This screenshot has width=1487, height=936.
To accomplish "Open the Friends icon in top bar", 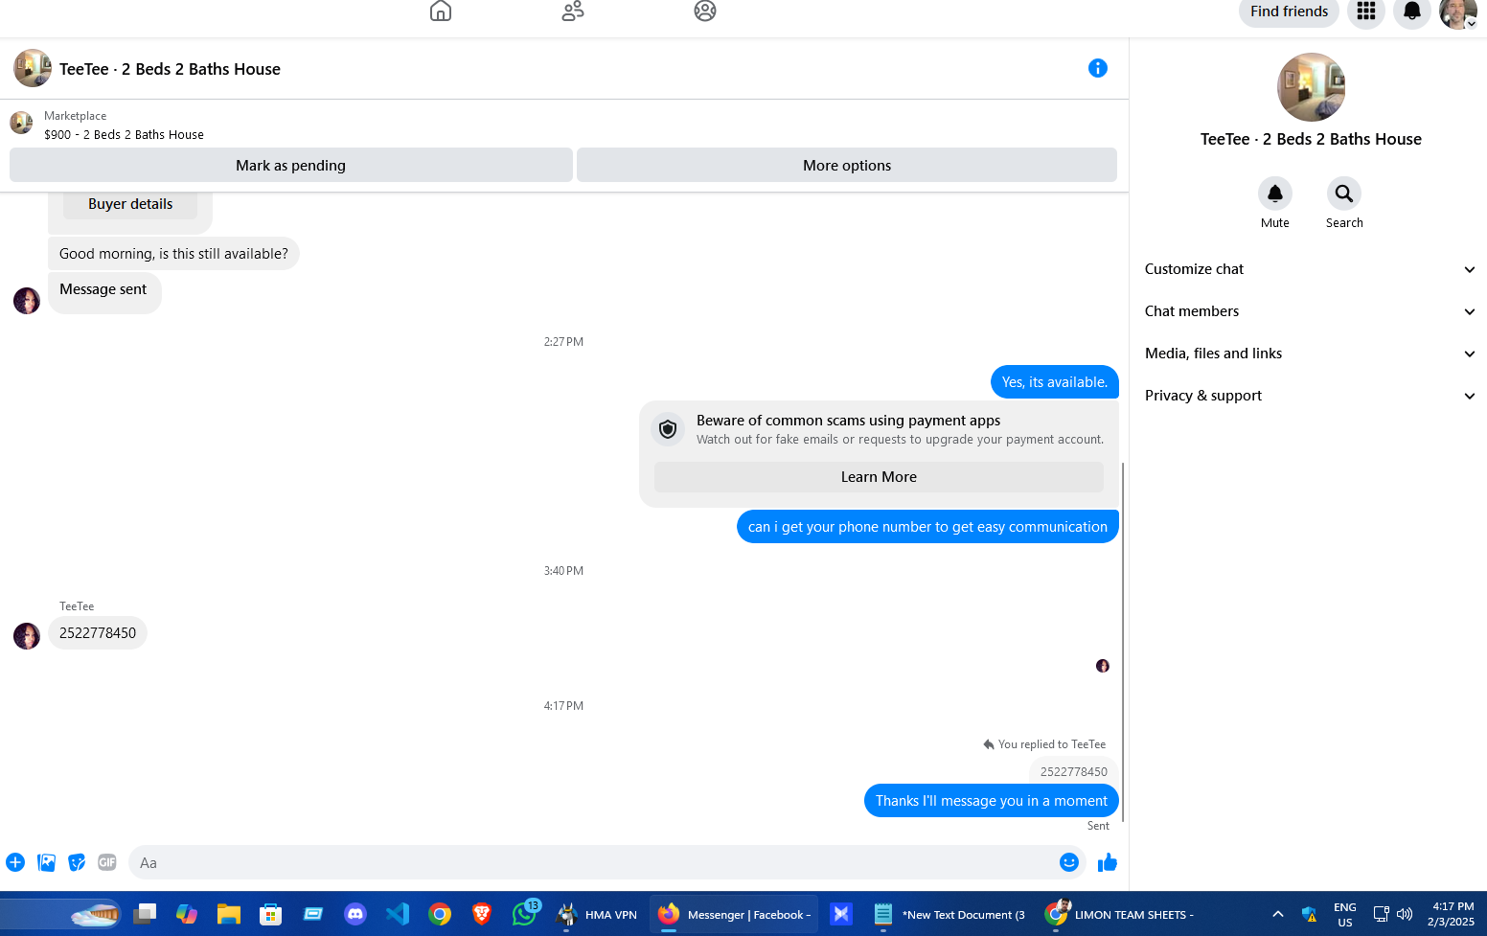I will click(573, 11).
